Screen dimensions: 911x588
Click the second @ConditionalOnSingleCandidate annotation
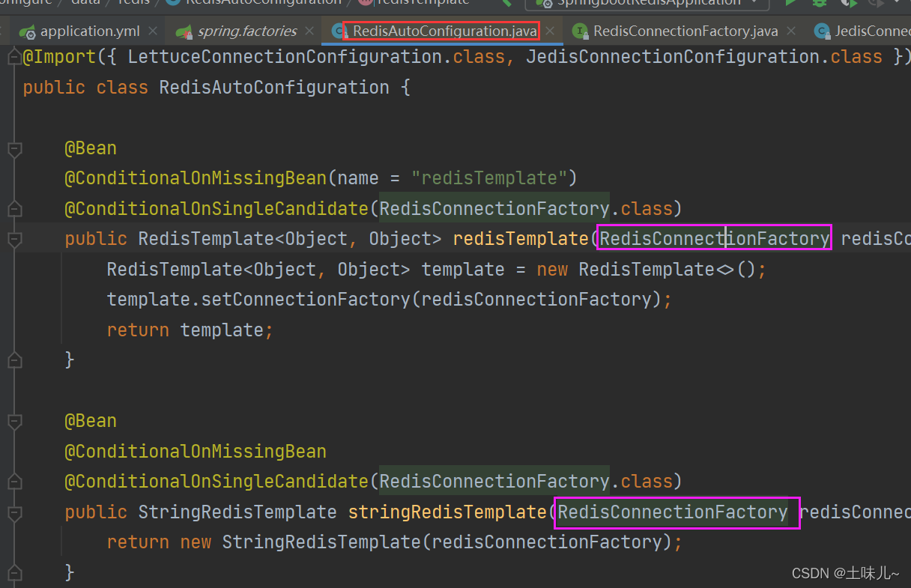(x=373, y=482)
